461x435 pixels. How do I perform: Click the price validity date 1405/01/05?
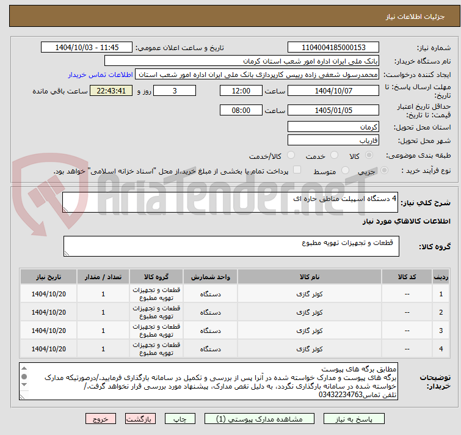coord(333,111)
